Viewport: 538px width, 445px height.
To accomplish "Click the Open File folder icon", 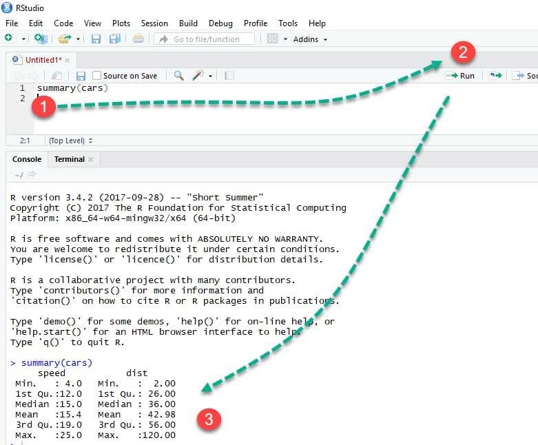I will (65, 39).
